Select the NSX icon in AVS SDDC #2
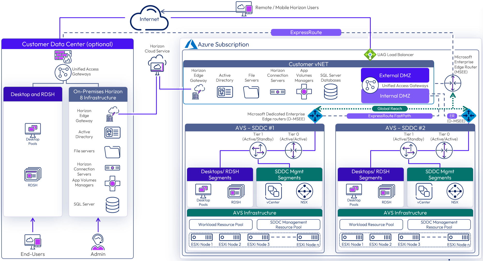483x261 pixels. 455,191
